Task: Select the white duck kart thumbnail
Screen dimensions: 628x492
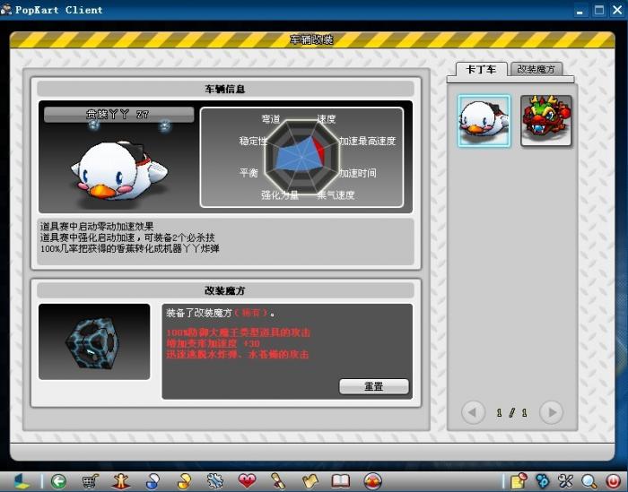Action: point(484,121)
